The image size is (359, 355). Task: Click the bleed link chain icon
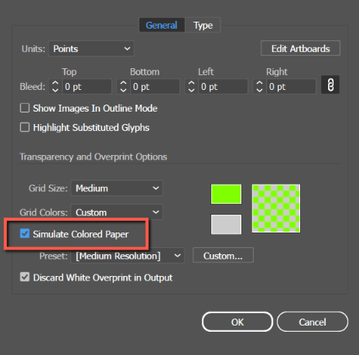click(330, 85)
